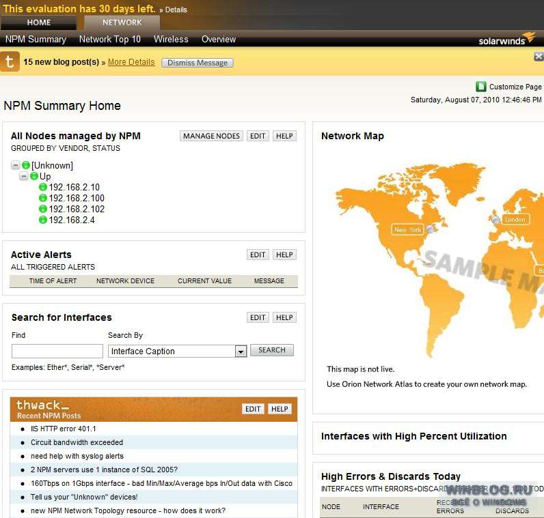Click Customize Page link
The image size is (544, 518).
click(x=515, y=87)
